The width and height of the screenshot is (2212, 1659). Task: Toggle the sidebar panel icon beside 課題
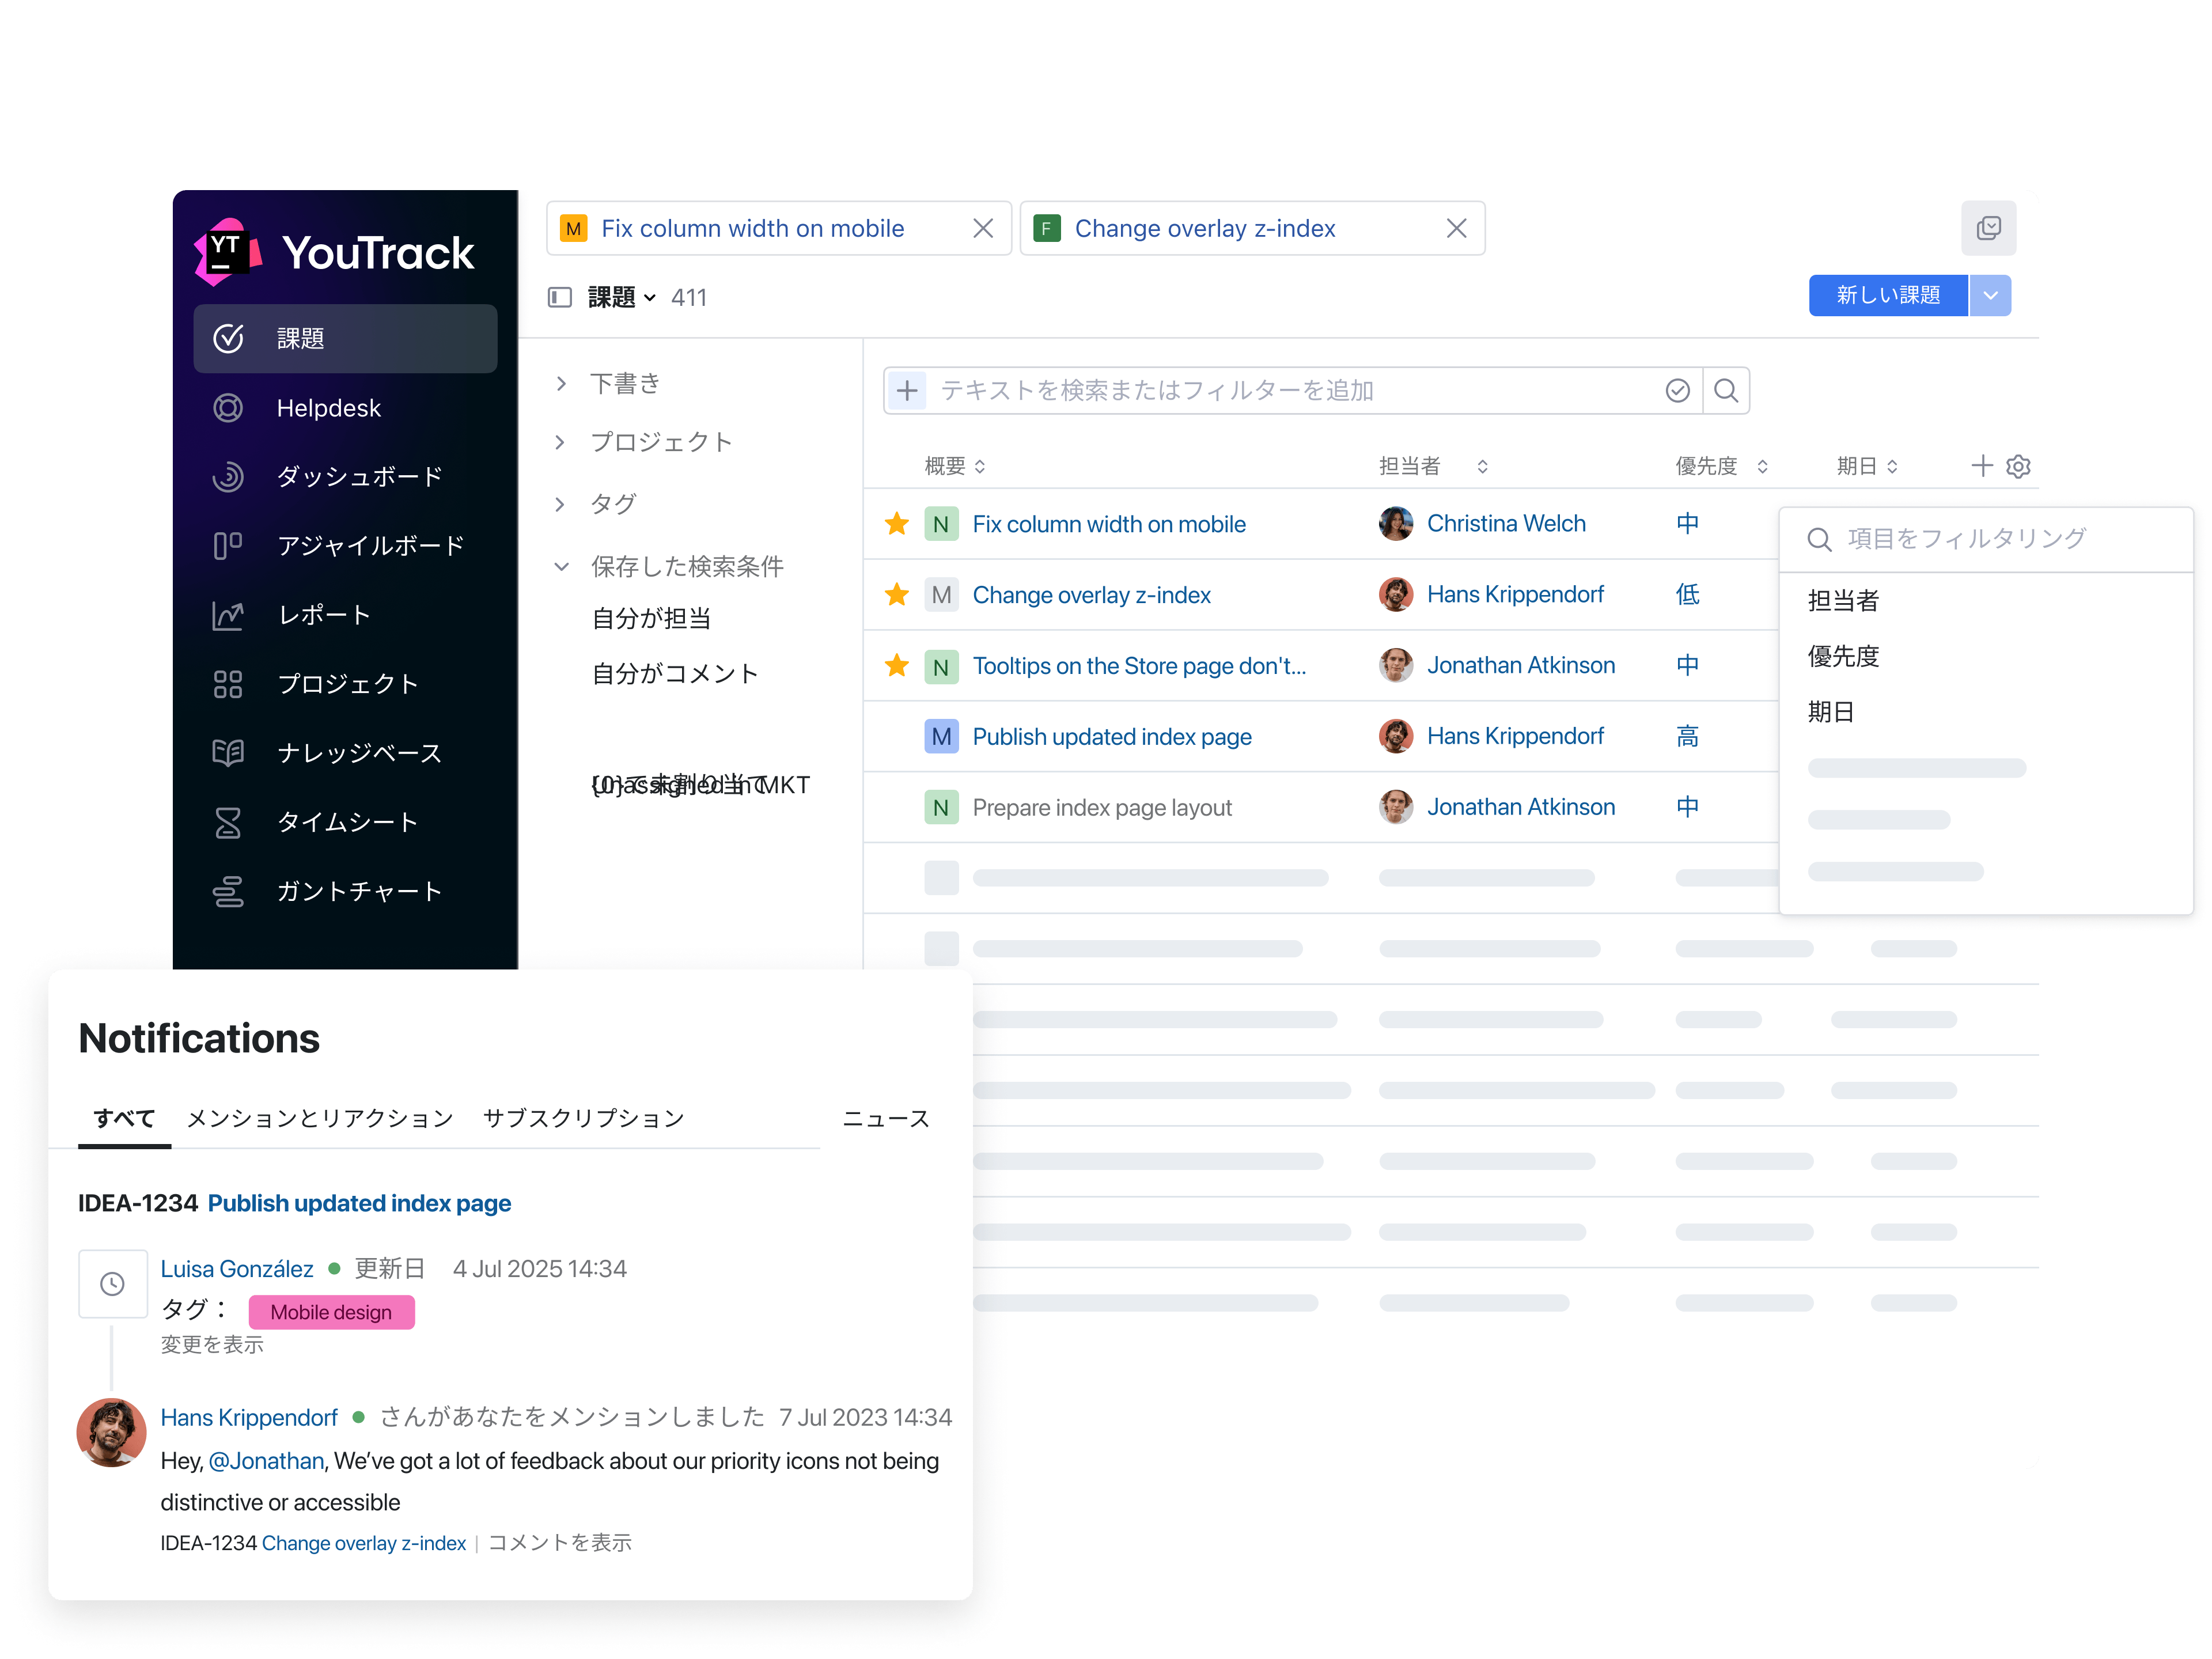[560, 297]
